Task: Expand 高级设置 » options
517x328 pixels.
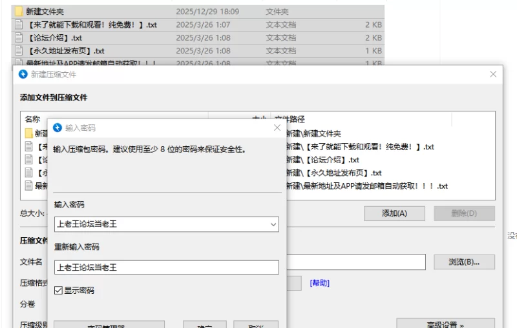Action: pos(445,325)
